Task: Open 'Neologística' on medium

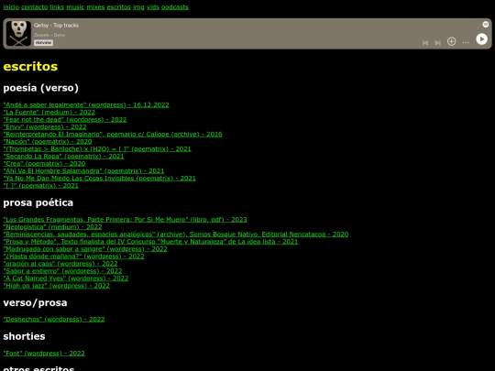Action: point(52,227)
